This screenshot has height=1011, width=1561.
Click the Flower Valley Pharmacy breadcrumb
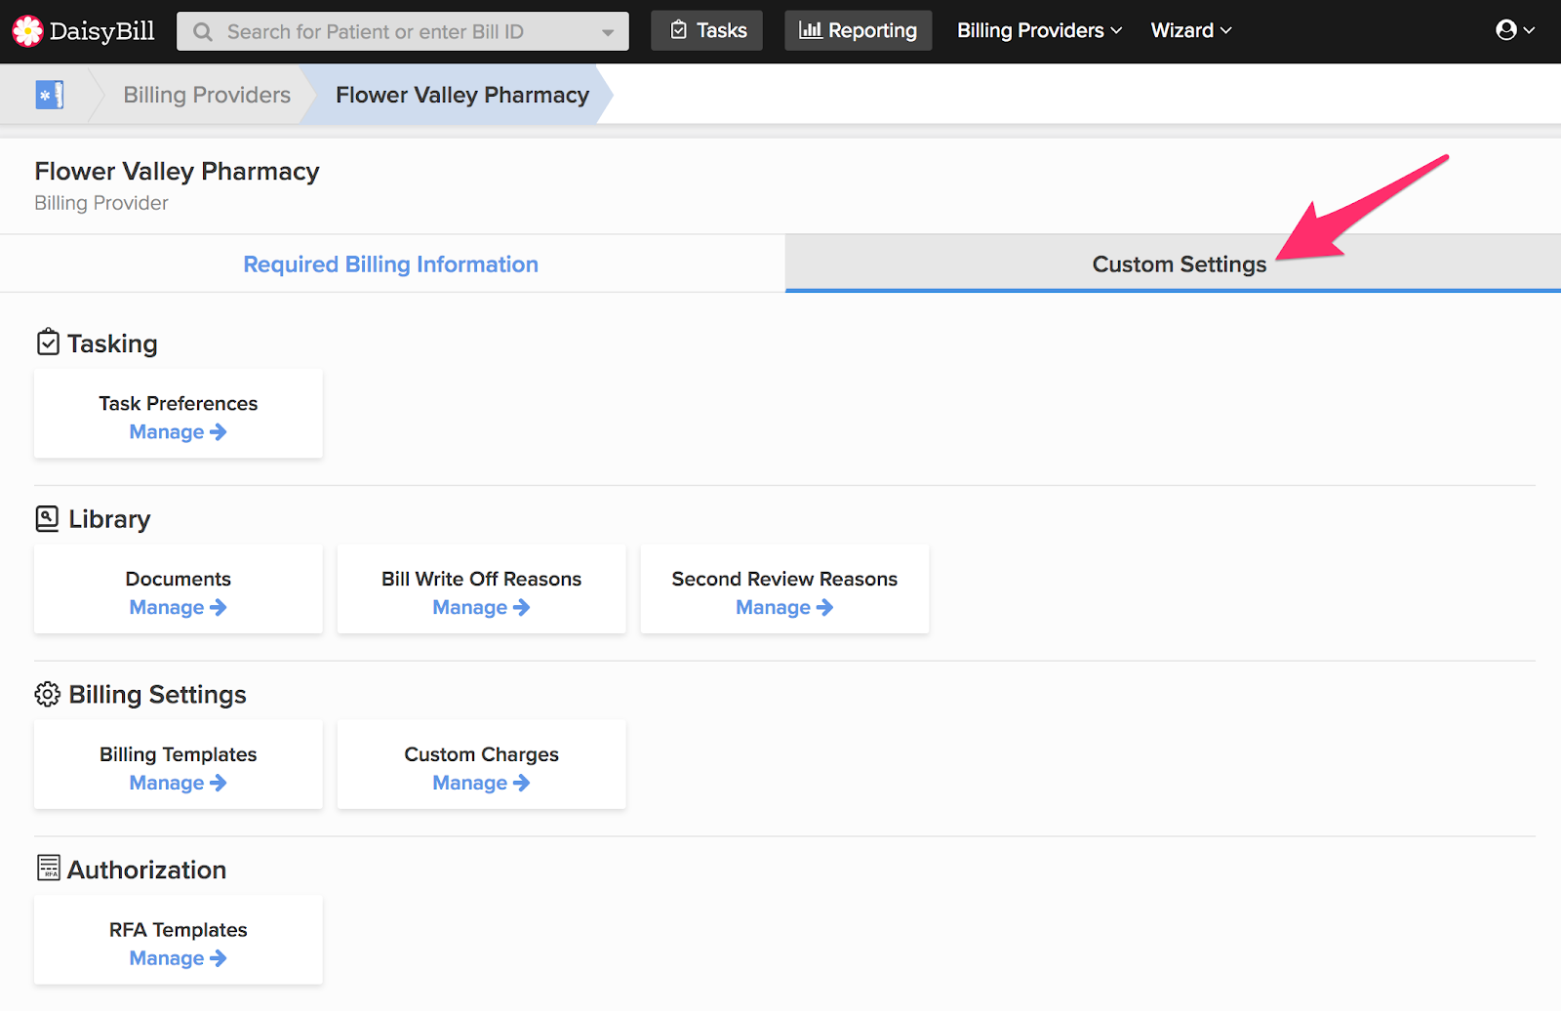click(x=462, y=95)
